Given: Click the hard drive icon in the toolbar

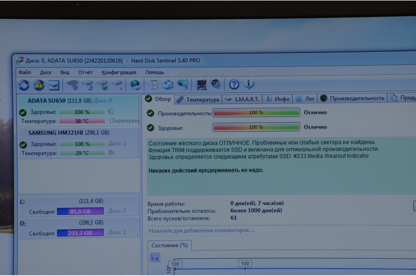Looking at the screenshot, I should [x=54, y=85].
